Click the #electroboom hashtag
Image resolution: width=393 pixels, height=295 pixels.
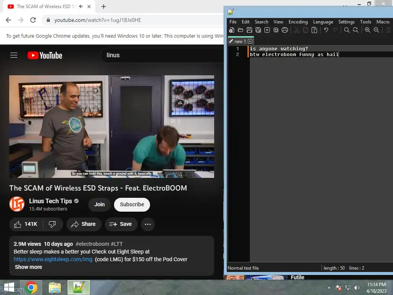[x=92, y=244]
